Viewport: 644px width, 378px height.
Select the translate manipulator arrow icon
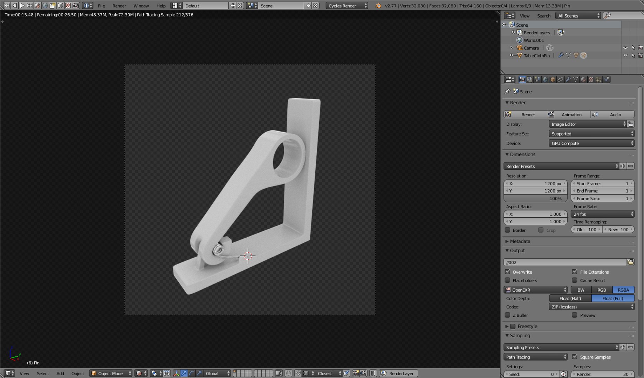pyautogui.click(x=184, y=373)
